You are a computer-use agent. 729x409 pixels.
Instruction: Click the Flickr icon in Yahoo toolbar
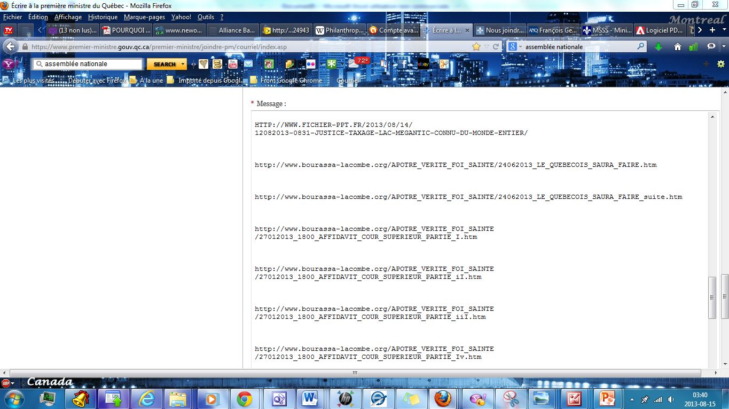click(310, 64)
